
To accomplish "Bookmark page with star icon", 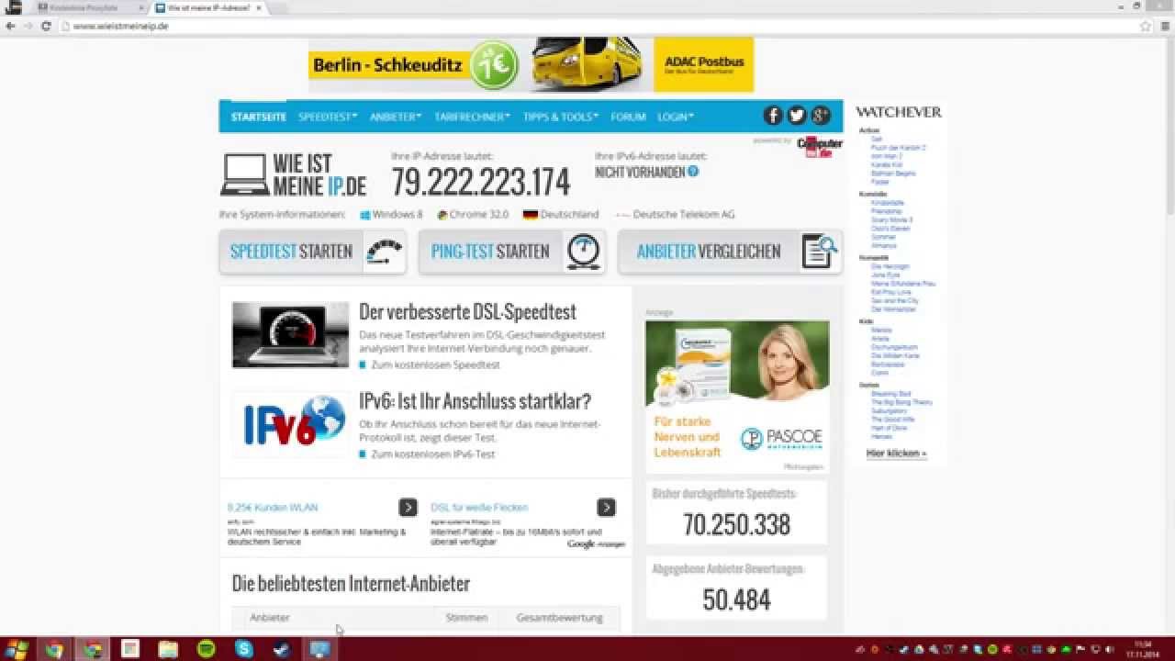I will [x=1145, y=26].
